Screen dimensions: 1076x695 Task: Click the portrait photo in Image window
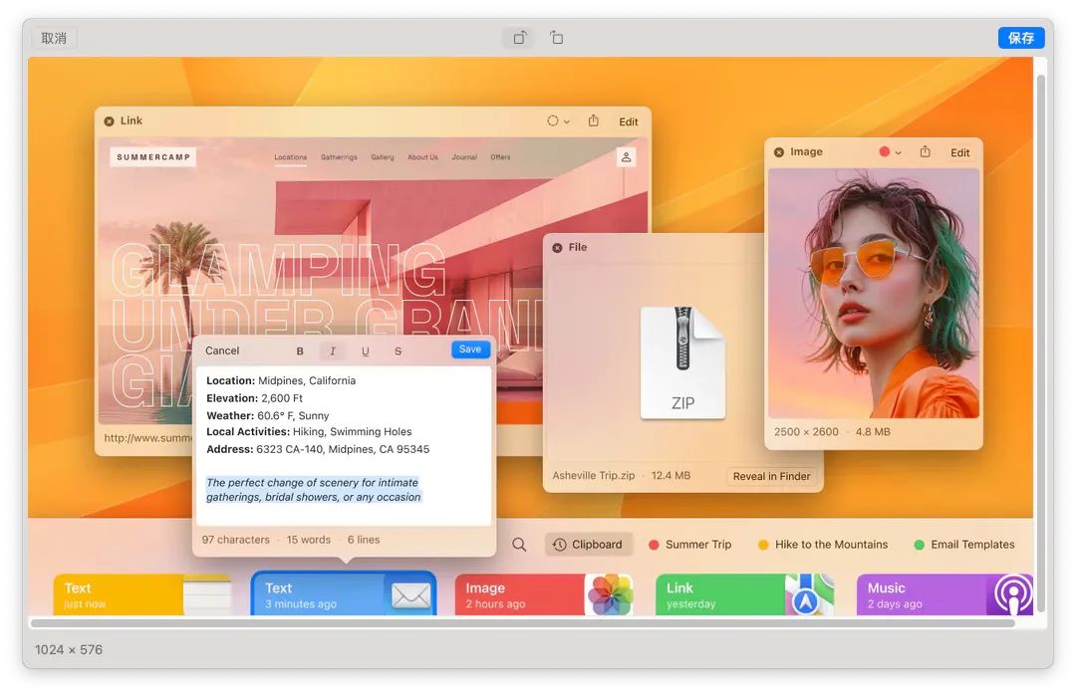874,293
